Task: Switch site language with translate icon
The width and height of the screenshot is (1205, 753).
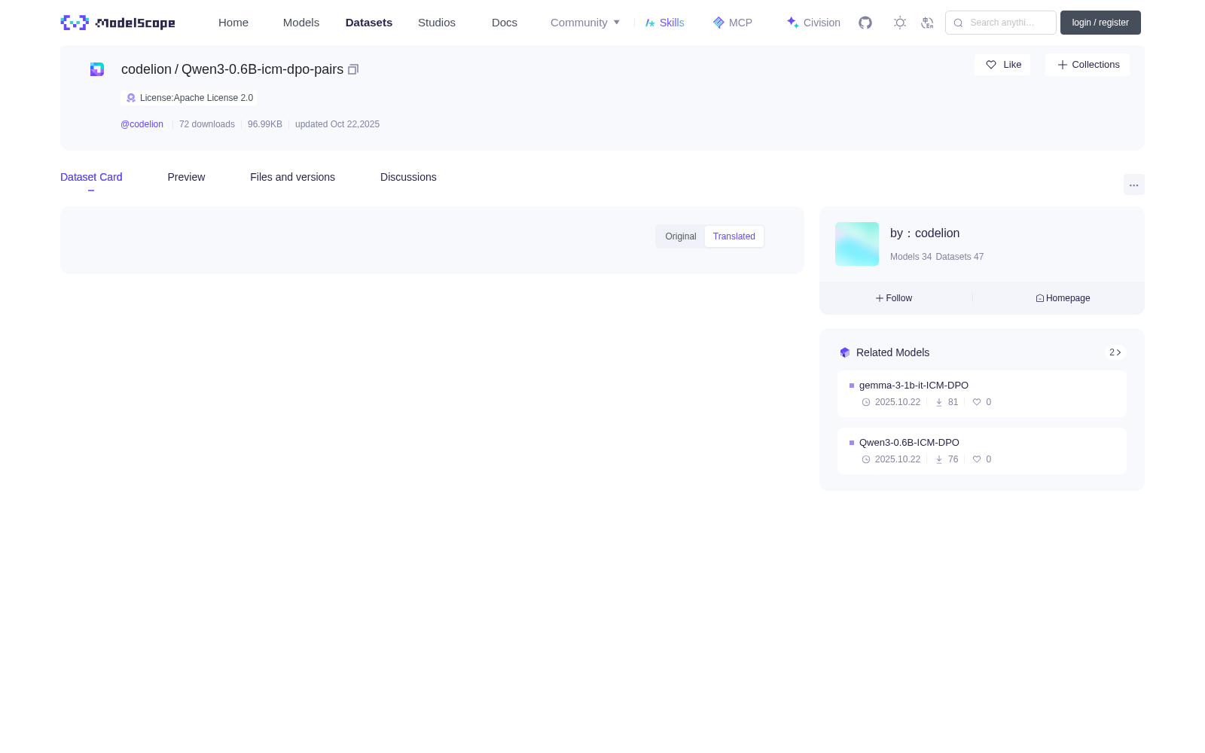Action: [x=927, y=23]
